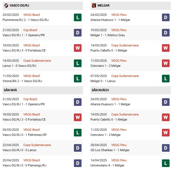The width and height of the screenshot is (171, 169).
Task: Click the D badge for Vasco 0 - 0 Flamengo/RJ
Action: 78,163
